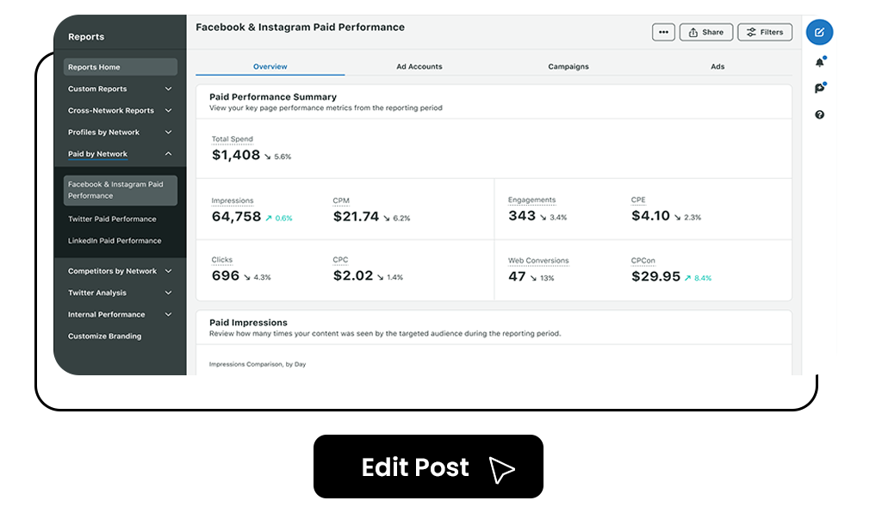Expand the Cross-Network Reports chevron
This screenshot has height=513, width=882.
coord(168,111)
